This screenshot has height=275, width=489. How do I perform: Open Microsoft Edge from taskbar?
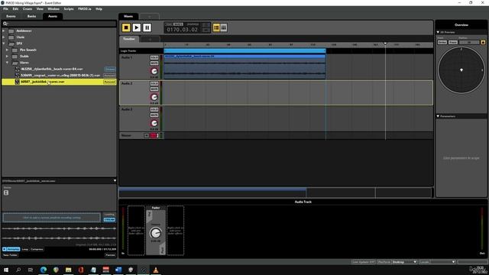(44, 270)
